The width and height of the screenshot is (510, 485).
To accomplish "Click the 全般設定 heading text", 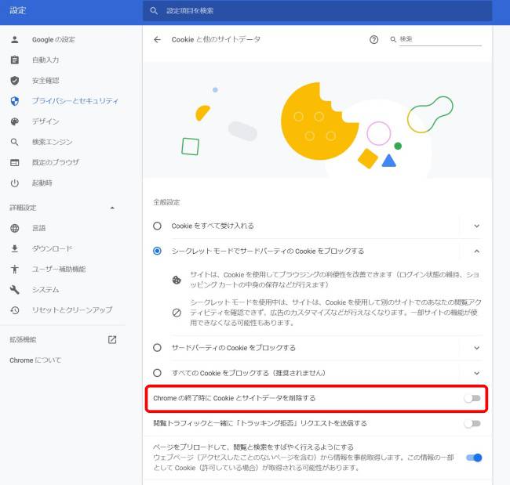I will pos(166,202).
